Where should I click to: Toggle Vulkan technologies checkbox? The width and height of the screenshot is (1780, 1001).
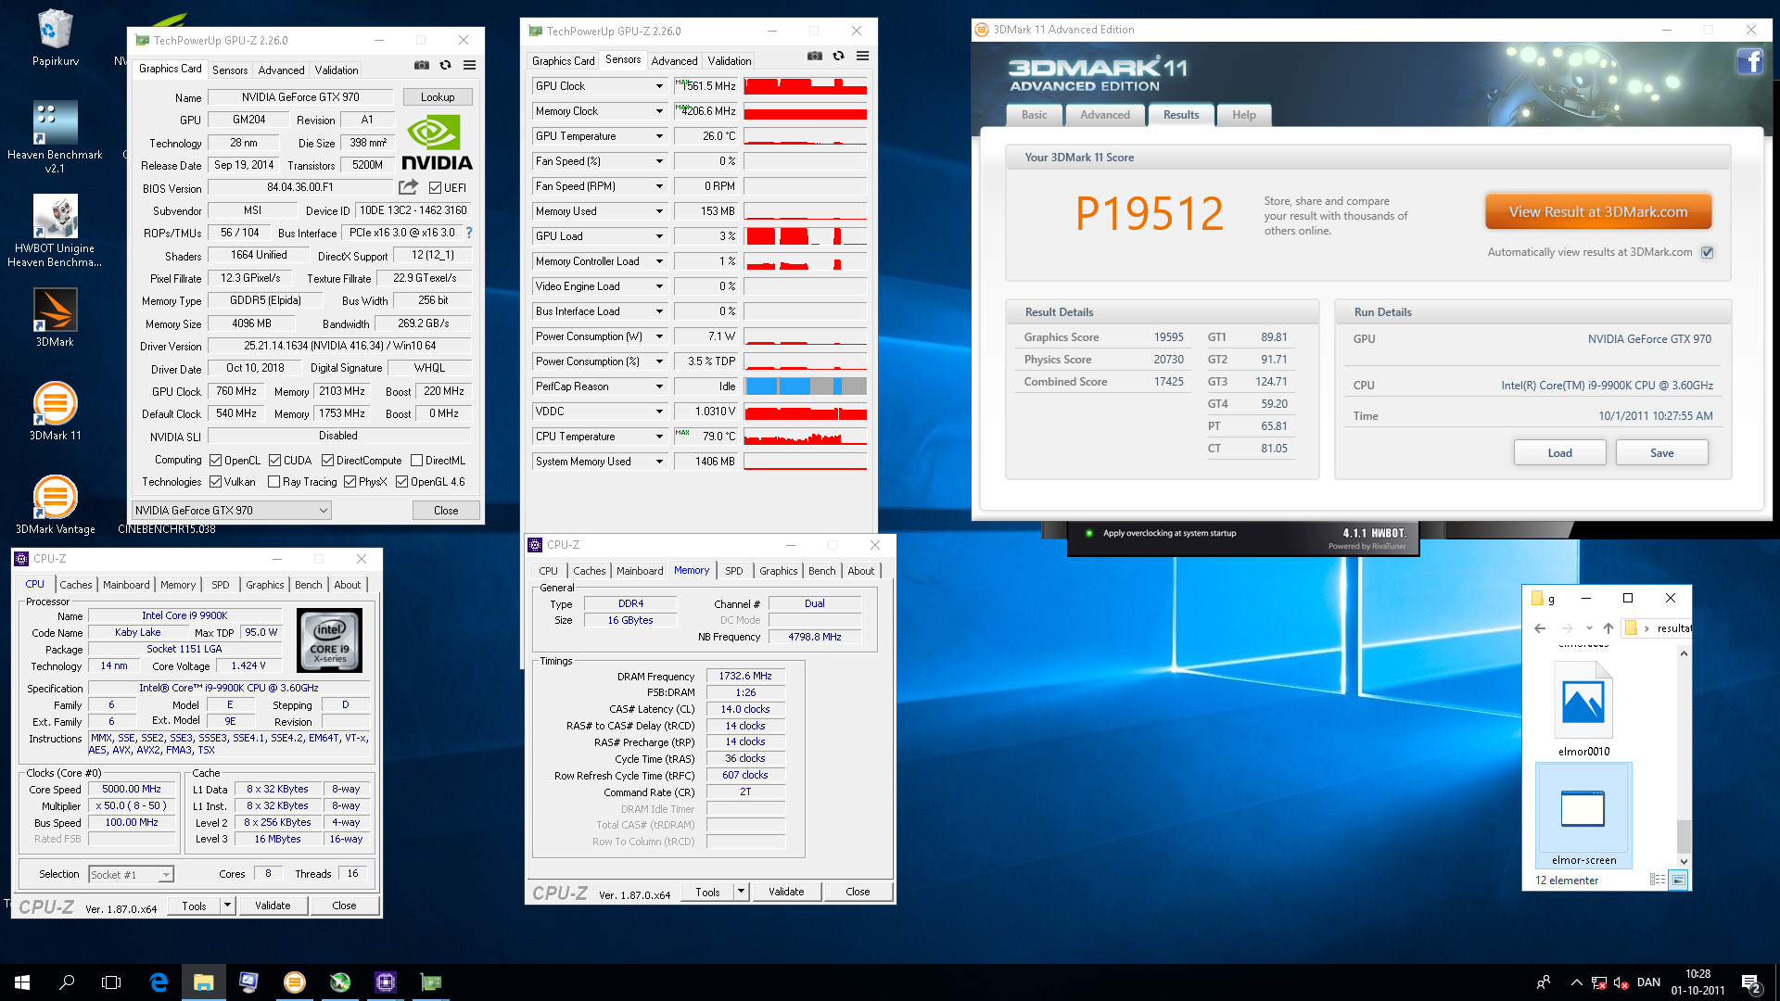point(215,481)
